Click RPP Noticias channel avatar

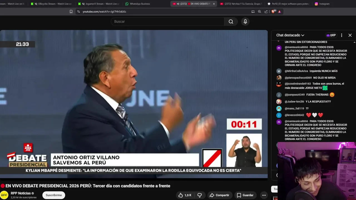(4, 195)
